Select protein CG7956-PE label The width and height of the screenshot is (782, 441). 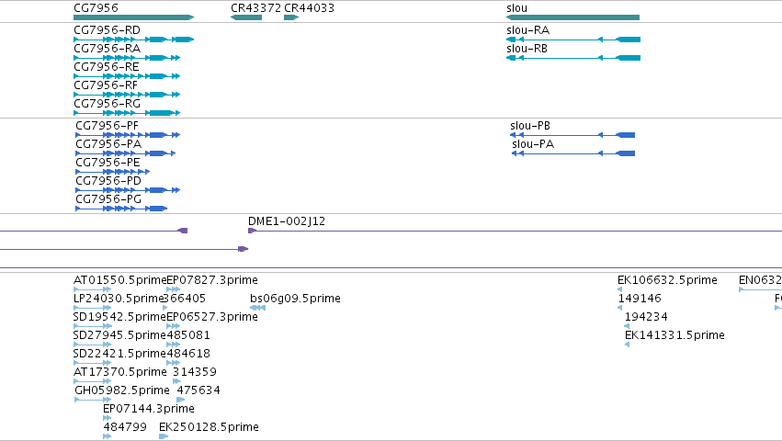pos(108,163)
